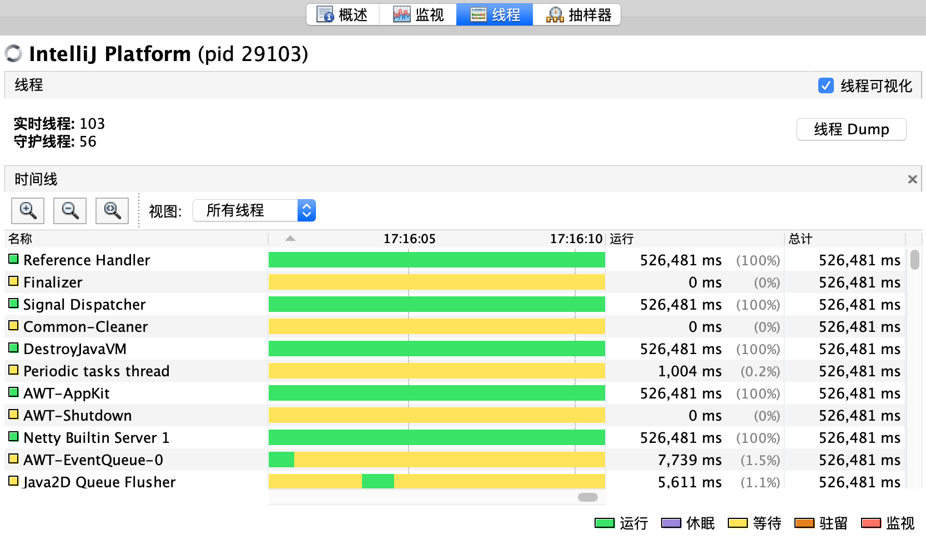Open the 视图 所有线程 dropdown
926x545 pixels.
[254, 211]
